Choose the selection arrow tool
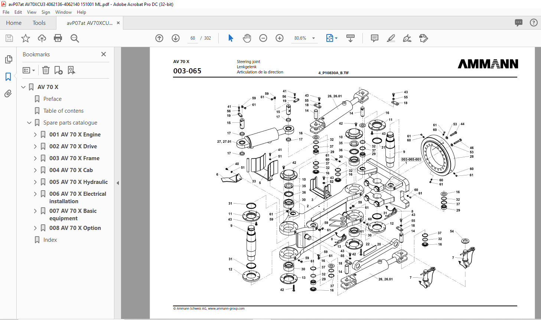Viewport: 541px width, 320px height. click(231, 38)
